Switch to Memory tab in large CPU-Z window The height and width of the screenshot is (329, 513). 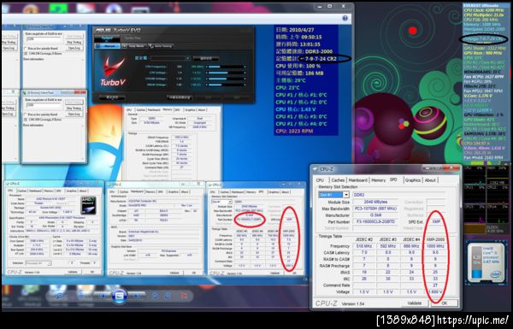pyautogui.click(x=378, y=180)
